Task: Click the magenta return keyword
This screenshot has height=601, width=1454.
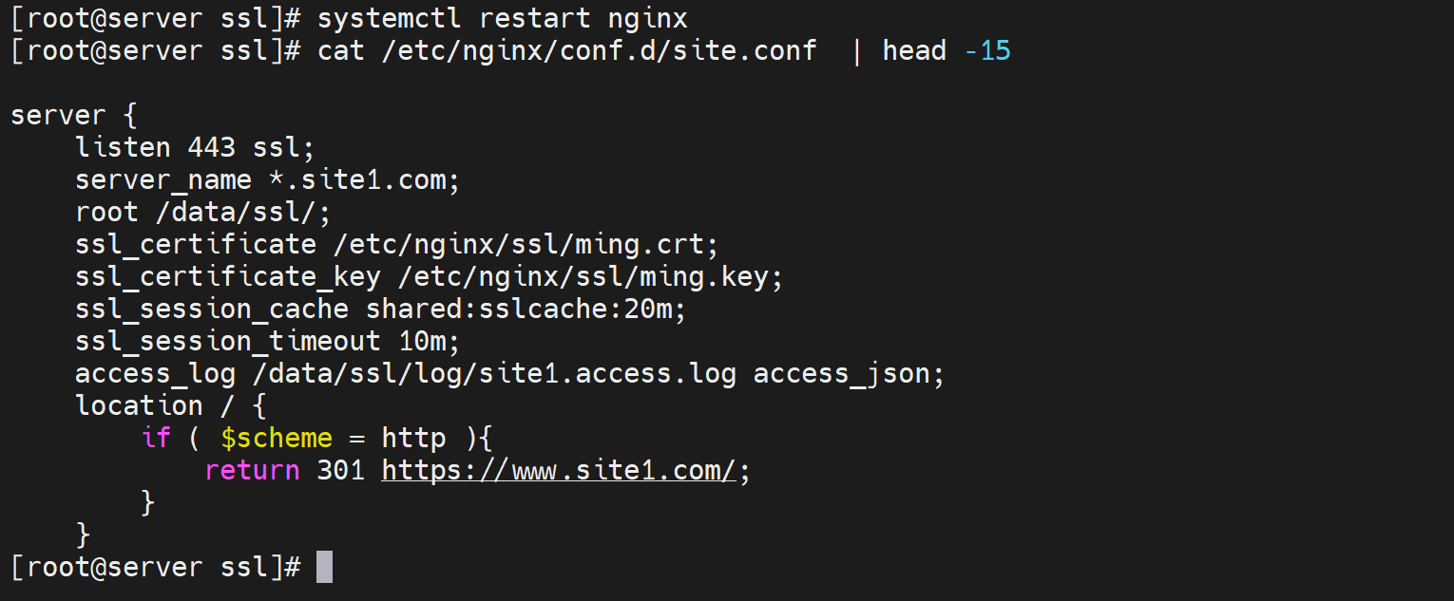Action: (x=252, y=470)
